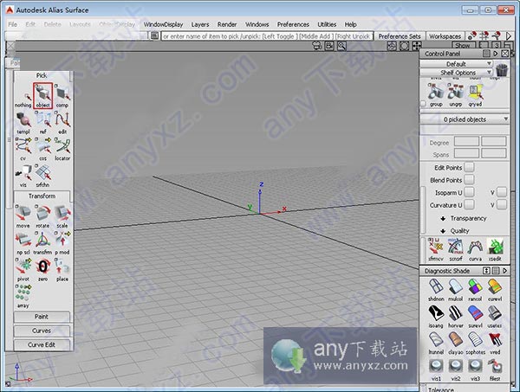Apply the shdnon diagnostic shade
The height and width of the screenshot is (392, 520).
tap(436, 289)
